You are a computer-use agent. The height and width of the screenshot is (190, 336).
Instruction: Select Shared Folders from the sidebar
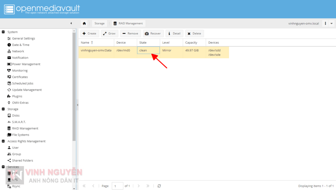click(22, 160)
